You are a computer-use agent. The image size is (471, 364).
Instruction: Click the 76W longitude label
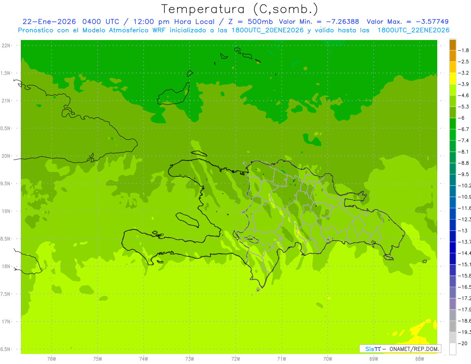coord(51,359)
